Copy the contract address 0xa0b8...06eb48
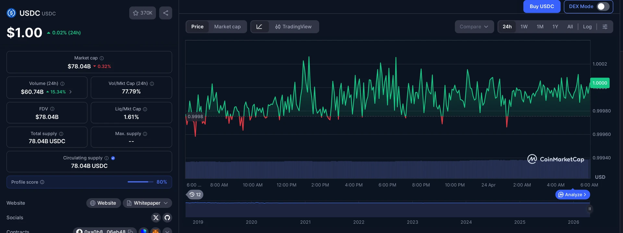 [x=130, y=231]
